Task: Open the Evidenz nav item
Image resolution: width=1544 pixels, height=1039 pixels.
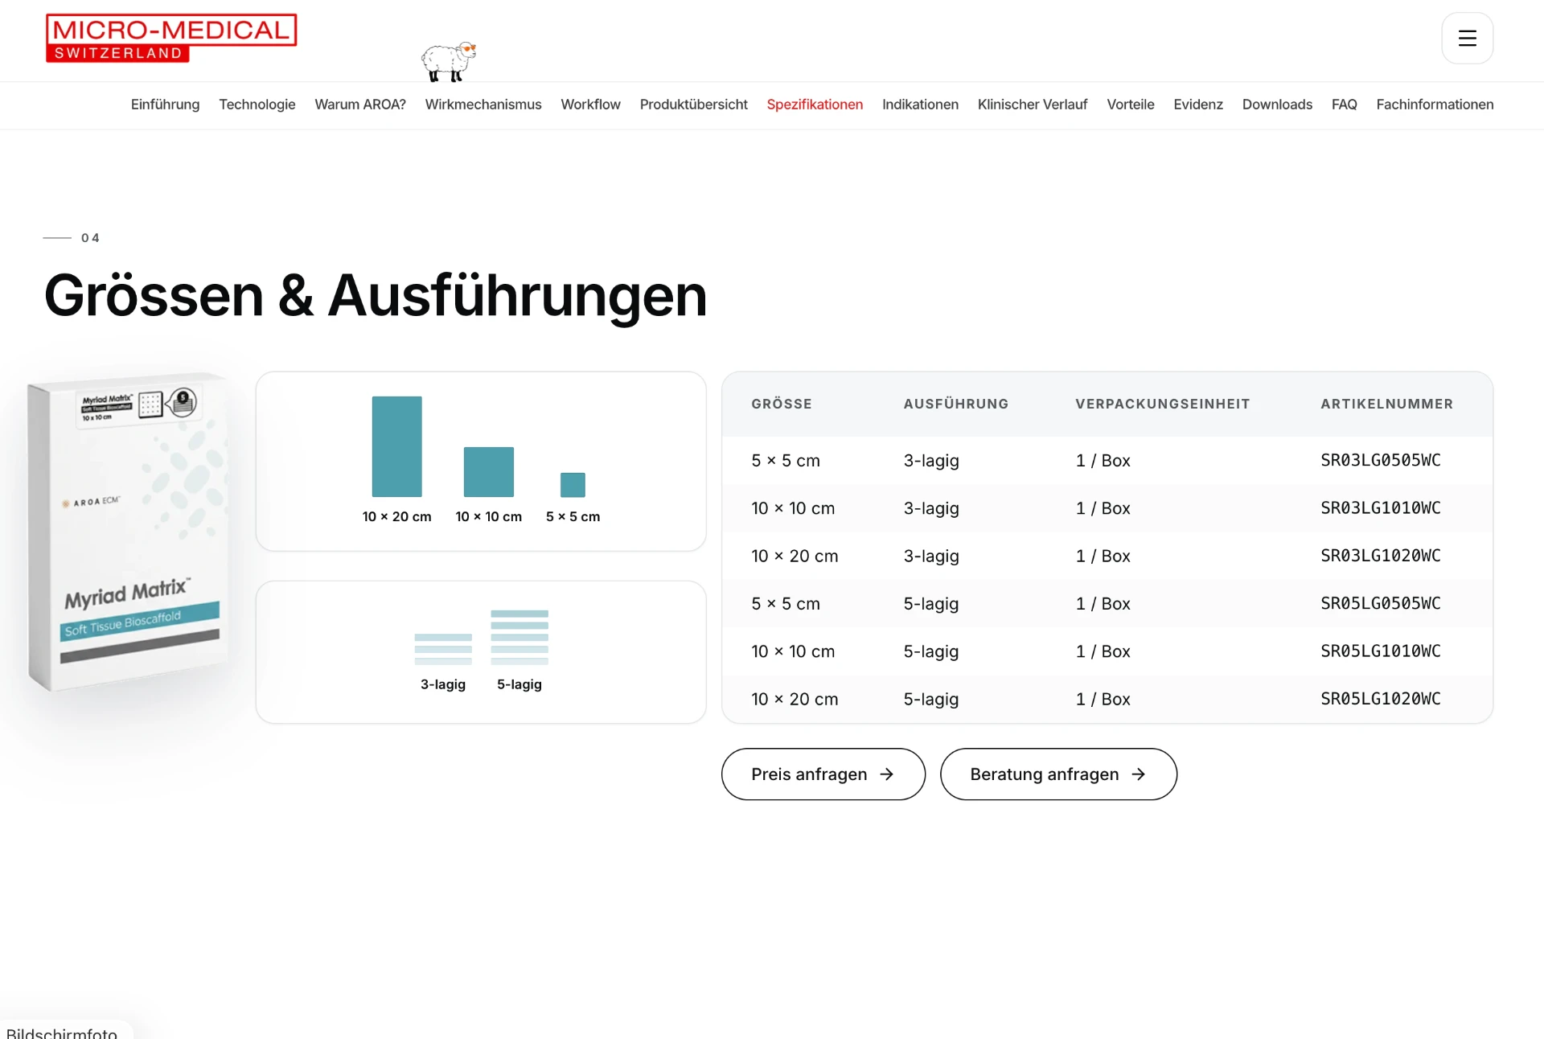Action: click(1198, 105)
